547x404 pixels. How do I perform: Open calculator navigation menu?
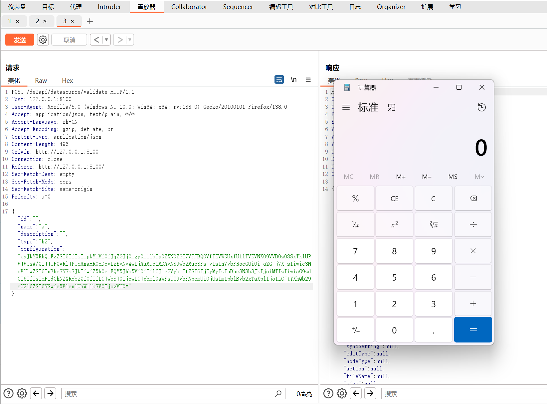pyautogui.click(x=346, y=107)
